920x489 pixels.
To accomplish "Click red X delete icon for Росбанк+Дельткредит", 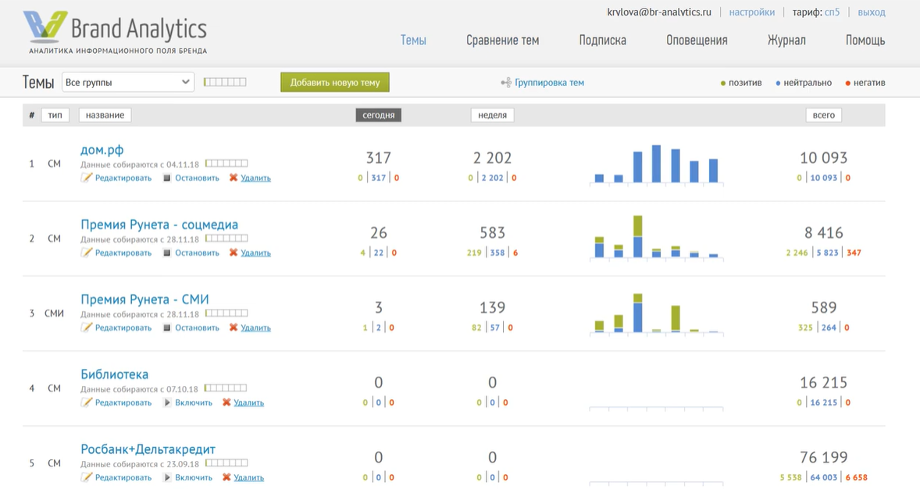I will coord(226,477).
